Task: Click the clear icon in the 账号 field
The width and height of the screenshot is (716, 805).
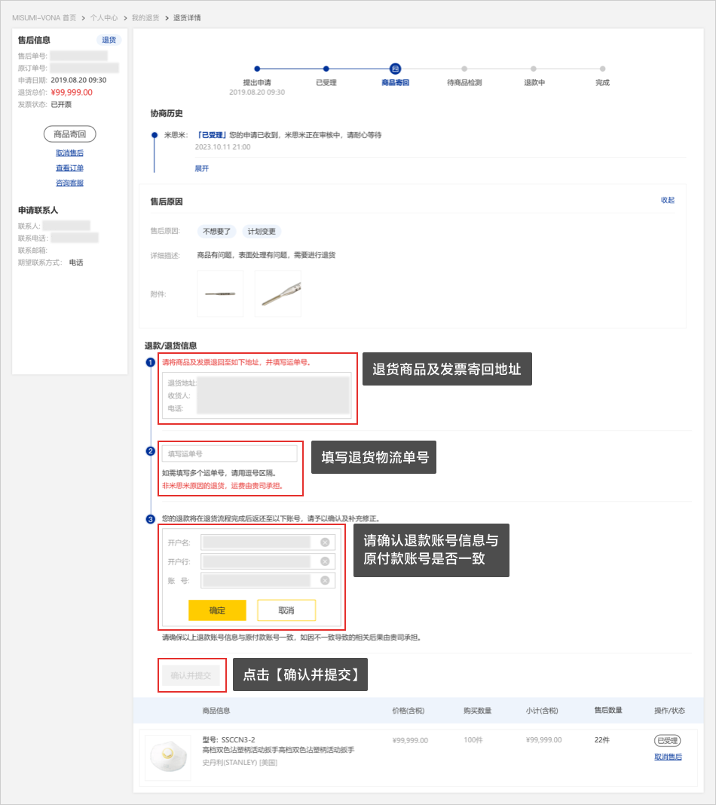Action: coord(325,580)
